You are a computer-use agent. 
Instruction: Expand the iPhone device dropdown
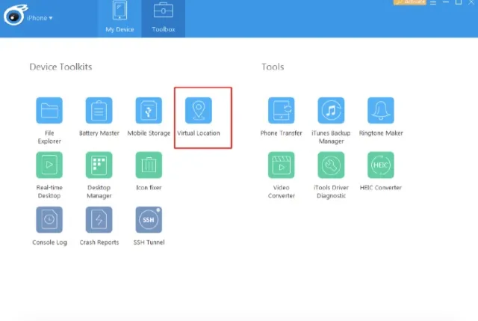[x=40, y=18]
